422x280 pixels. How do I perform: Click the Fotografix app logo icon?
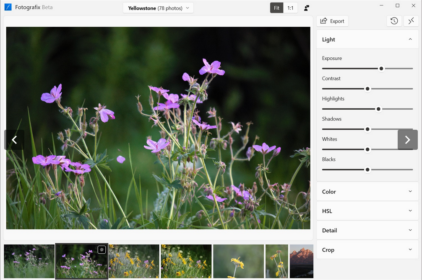(8, 7)
